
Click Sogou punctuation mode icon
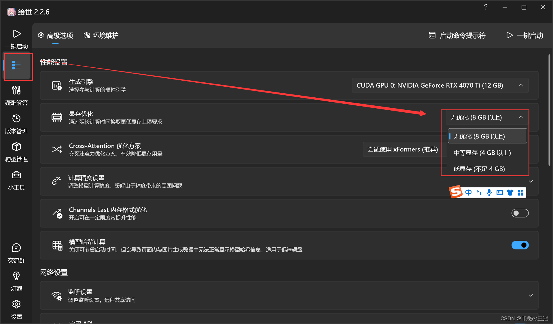(x=479, y=192)
